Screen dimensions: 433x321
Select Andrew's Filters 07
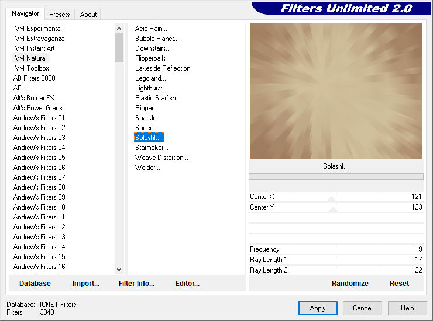pyautogui.click(x=39, y=177)
